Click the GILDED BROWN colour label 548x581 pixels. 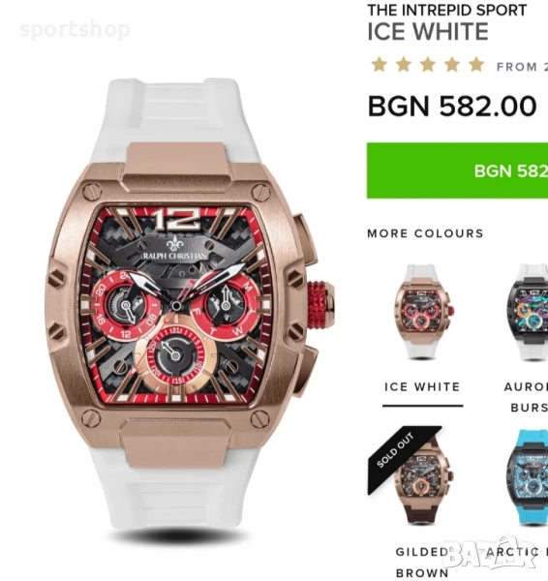422,563
